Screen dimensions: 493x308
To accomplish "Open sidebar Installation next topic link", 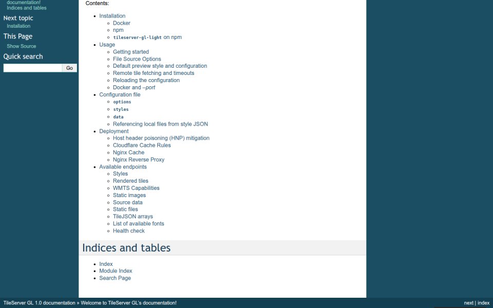I will [x=18, y=26].
